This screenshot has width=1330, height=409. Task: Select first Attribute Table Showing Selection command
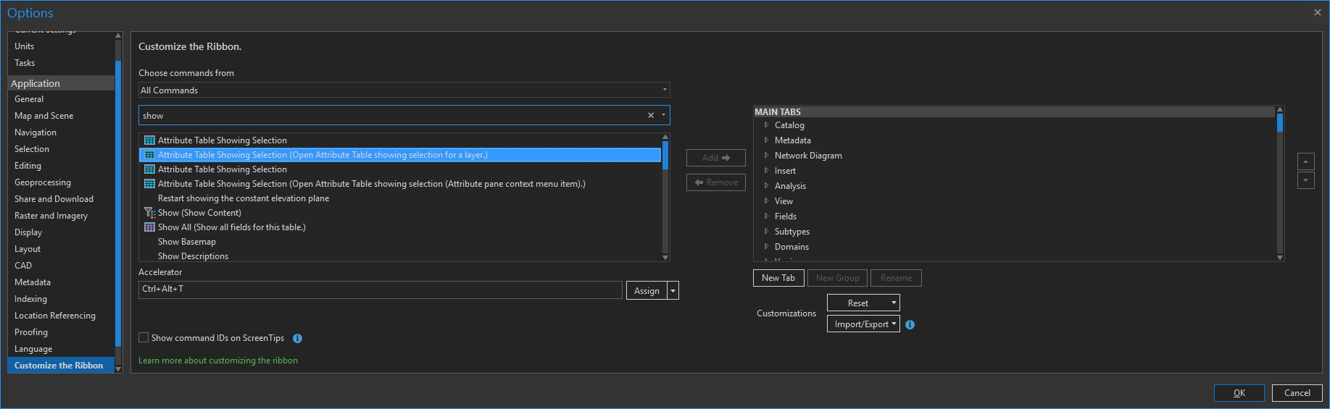pos(400,140)
